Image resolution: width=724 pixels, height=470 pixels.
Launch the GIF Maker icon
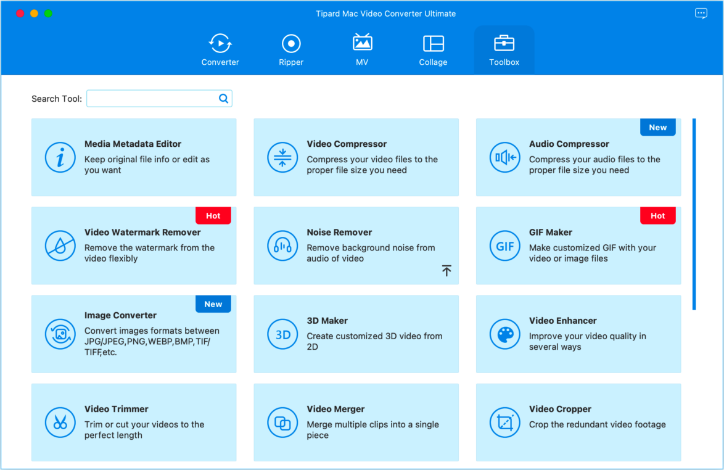click(x=504, y=245)
